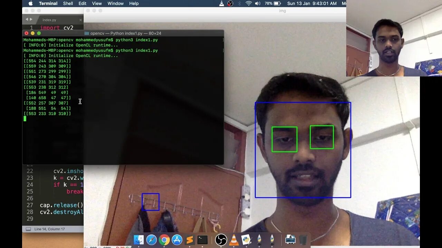
Task: Open the Trash in the Dock
Action: [303, 240]
